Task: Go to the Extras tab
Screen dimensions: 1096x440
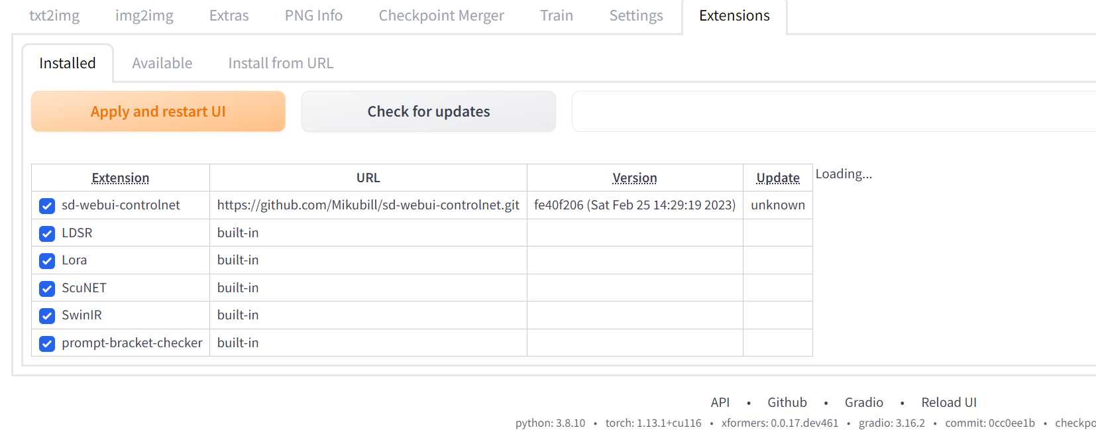Action: click(229, 15)
